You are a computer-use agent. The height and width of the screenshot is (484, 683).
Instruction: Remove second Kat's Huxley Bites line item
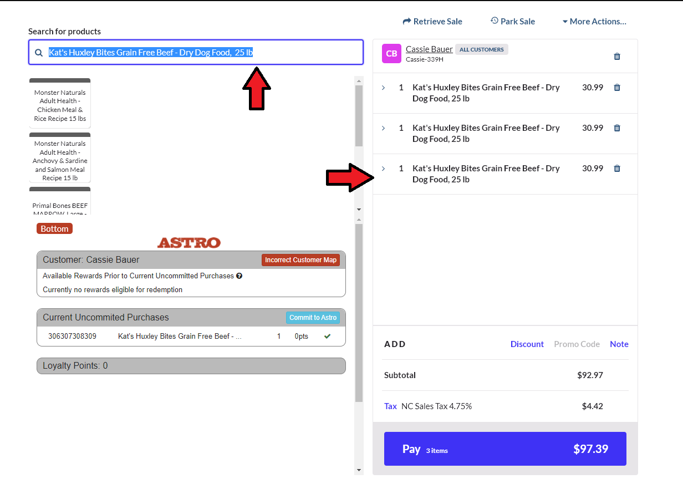[617, 128]
